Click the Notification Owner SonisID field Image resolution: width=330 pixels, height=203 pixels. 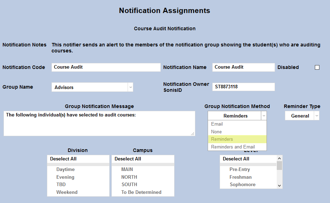[x=243, y=87]
